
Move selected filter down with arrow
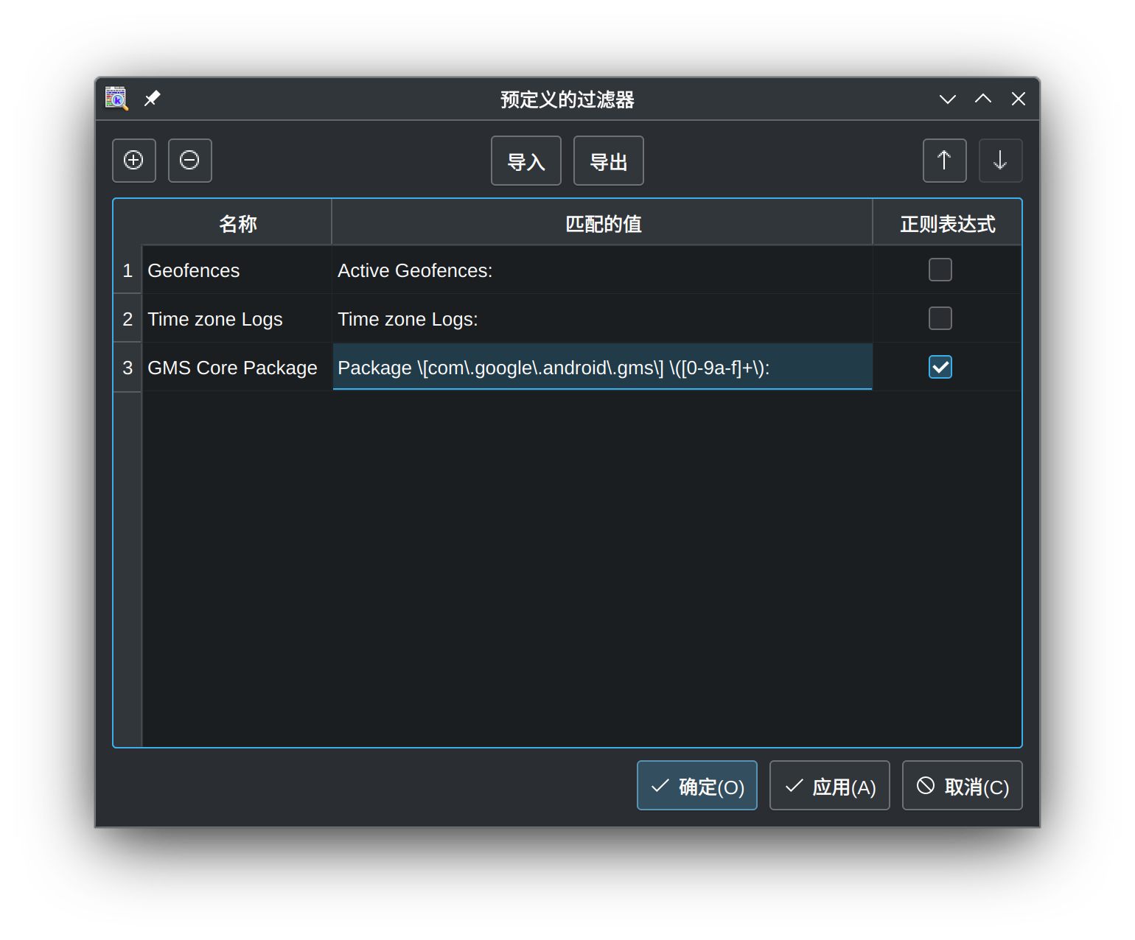click(1000, 161)
